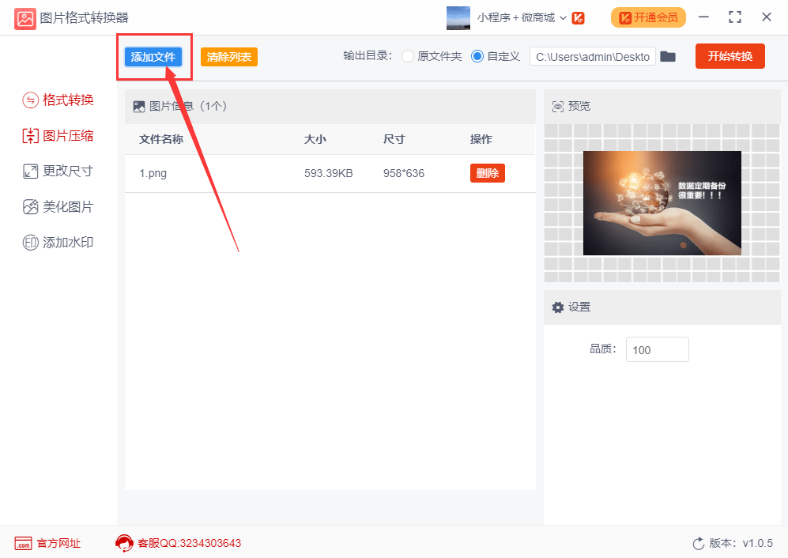Click the 图片信息 picture icon
Viewport: 788px width, 558px height.
138,107
